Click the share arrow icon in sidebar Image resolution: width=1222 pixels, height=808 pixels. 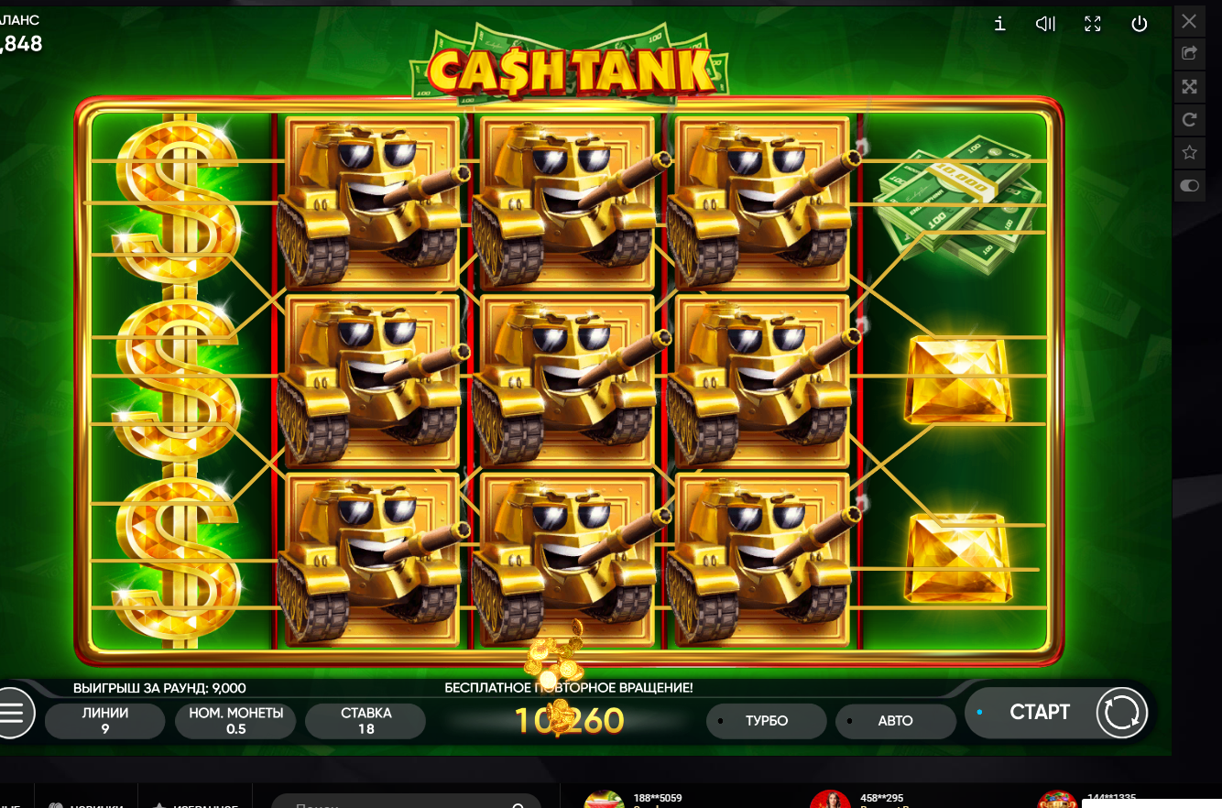(1189, 53)
